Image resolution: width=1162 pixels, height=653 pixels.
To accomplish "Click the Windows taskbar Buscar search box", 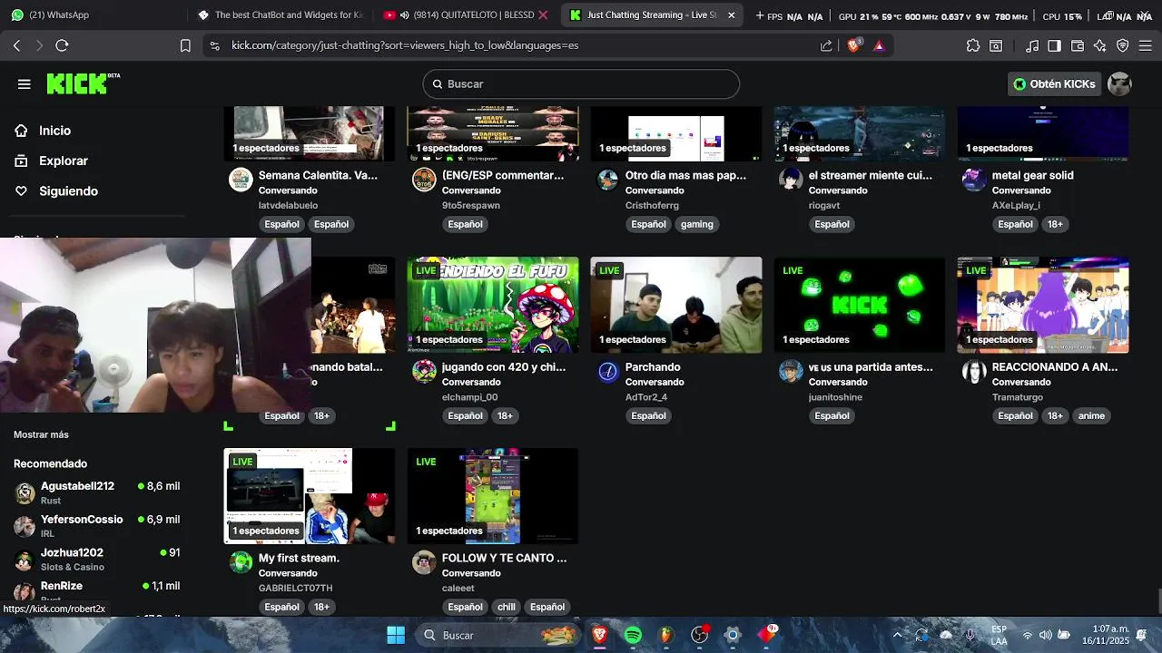I will tap(499, 635).
